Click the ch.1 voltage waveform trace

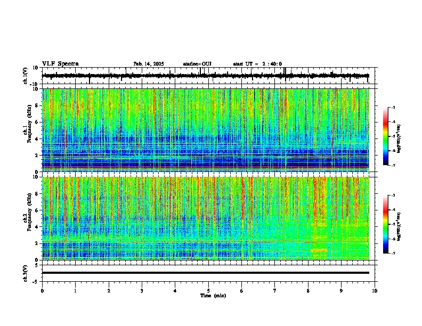(206, 76)
